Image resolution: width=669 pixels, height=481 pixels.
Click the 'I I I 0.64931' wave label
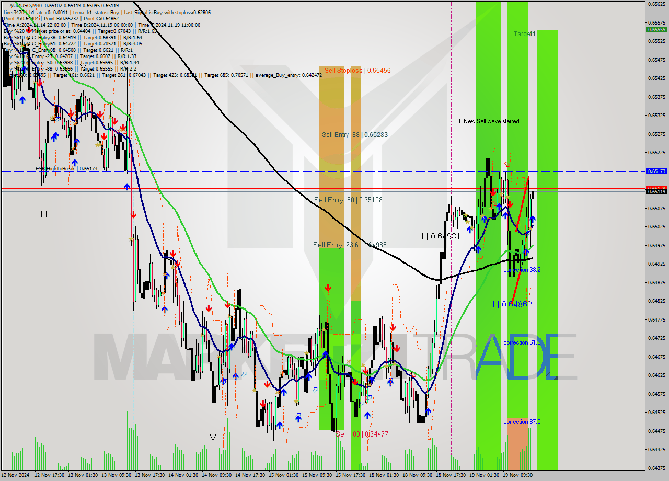click(x=439, y=236)
